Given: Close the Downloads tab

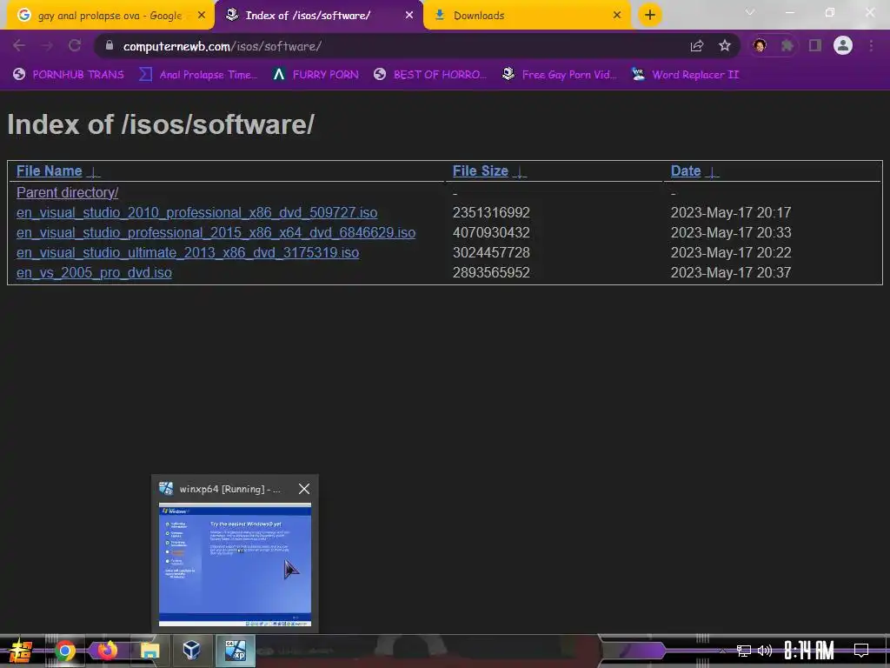Looking at the screenshot, I should pyautogui.click(x=617, y=16).
